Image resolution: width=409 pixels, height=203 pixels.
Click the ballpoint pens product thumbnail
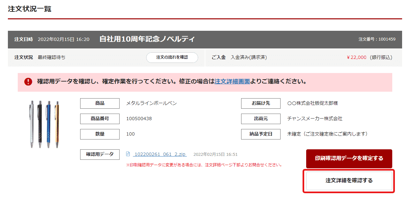pyautogui.click(x=44, y=124)
